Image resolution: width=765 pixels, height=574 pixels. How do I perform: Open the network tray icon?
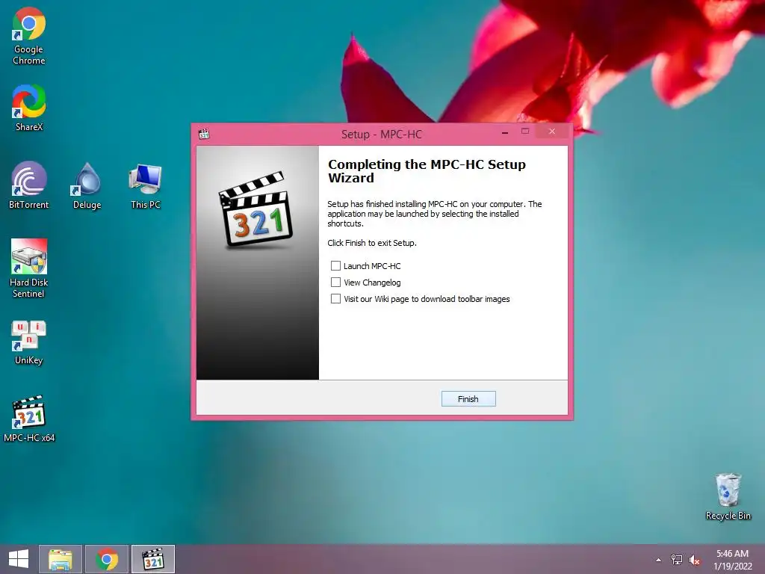pyautogui.click(x=677, y=560)
